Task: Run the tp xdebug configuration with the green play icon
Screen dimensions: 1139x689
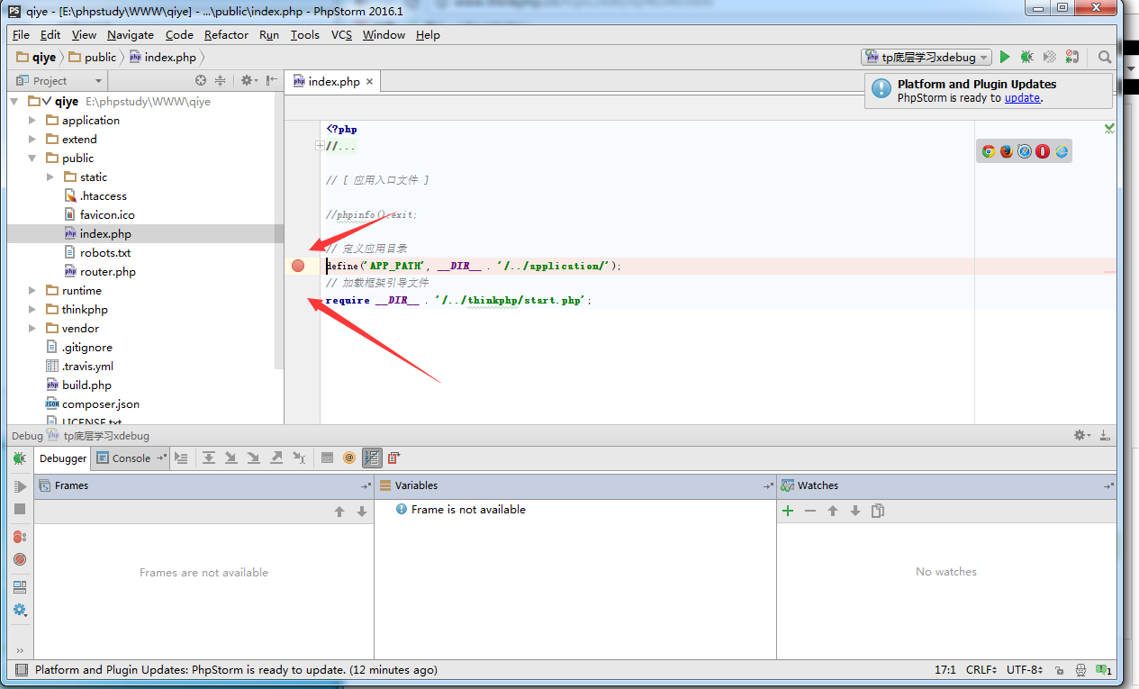Action: 1006,57
